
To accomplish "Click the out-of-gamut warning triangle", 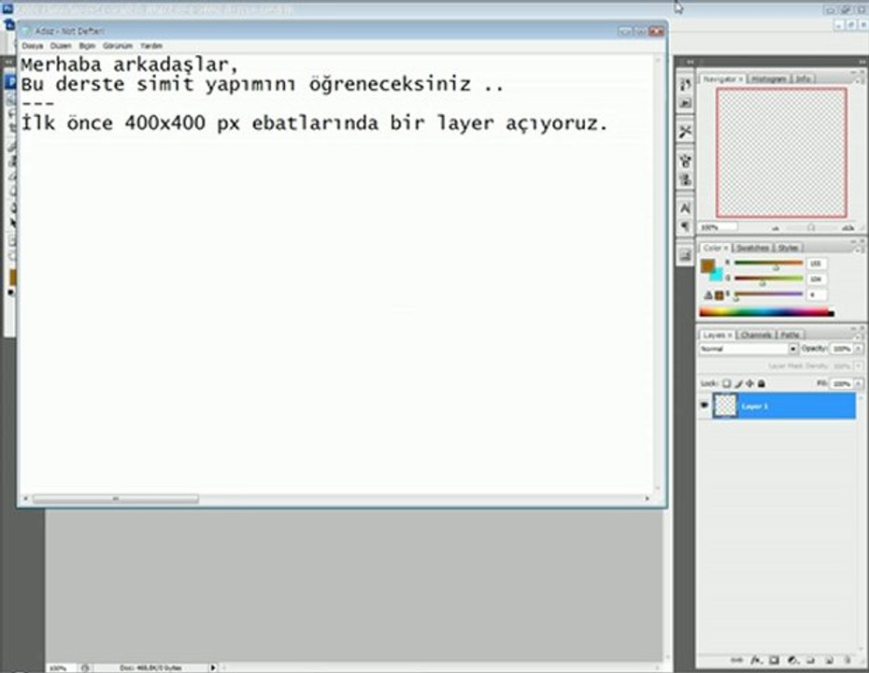I will click(x=708, y=295).
